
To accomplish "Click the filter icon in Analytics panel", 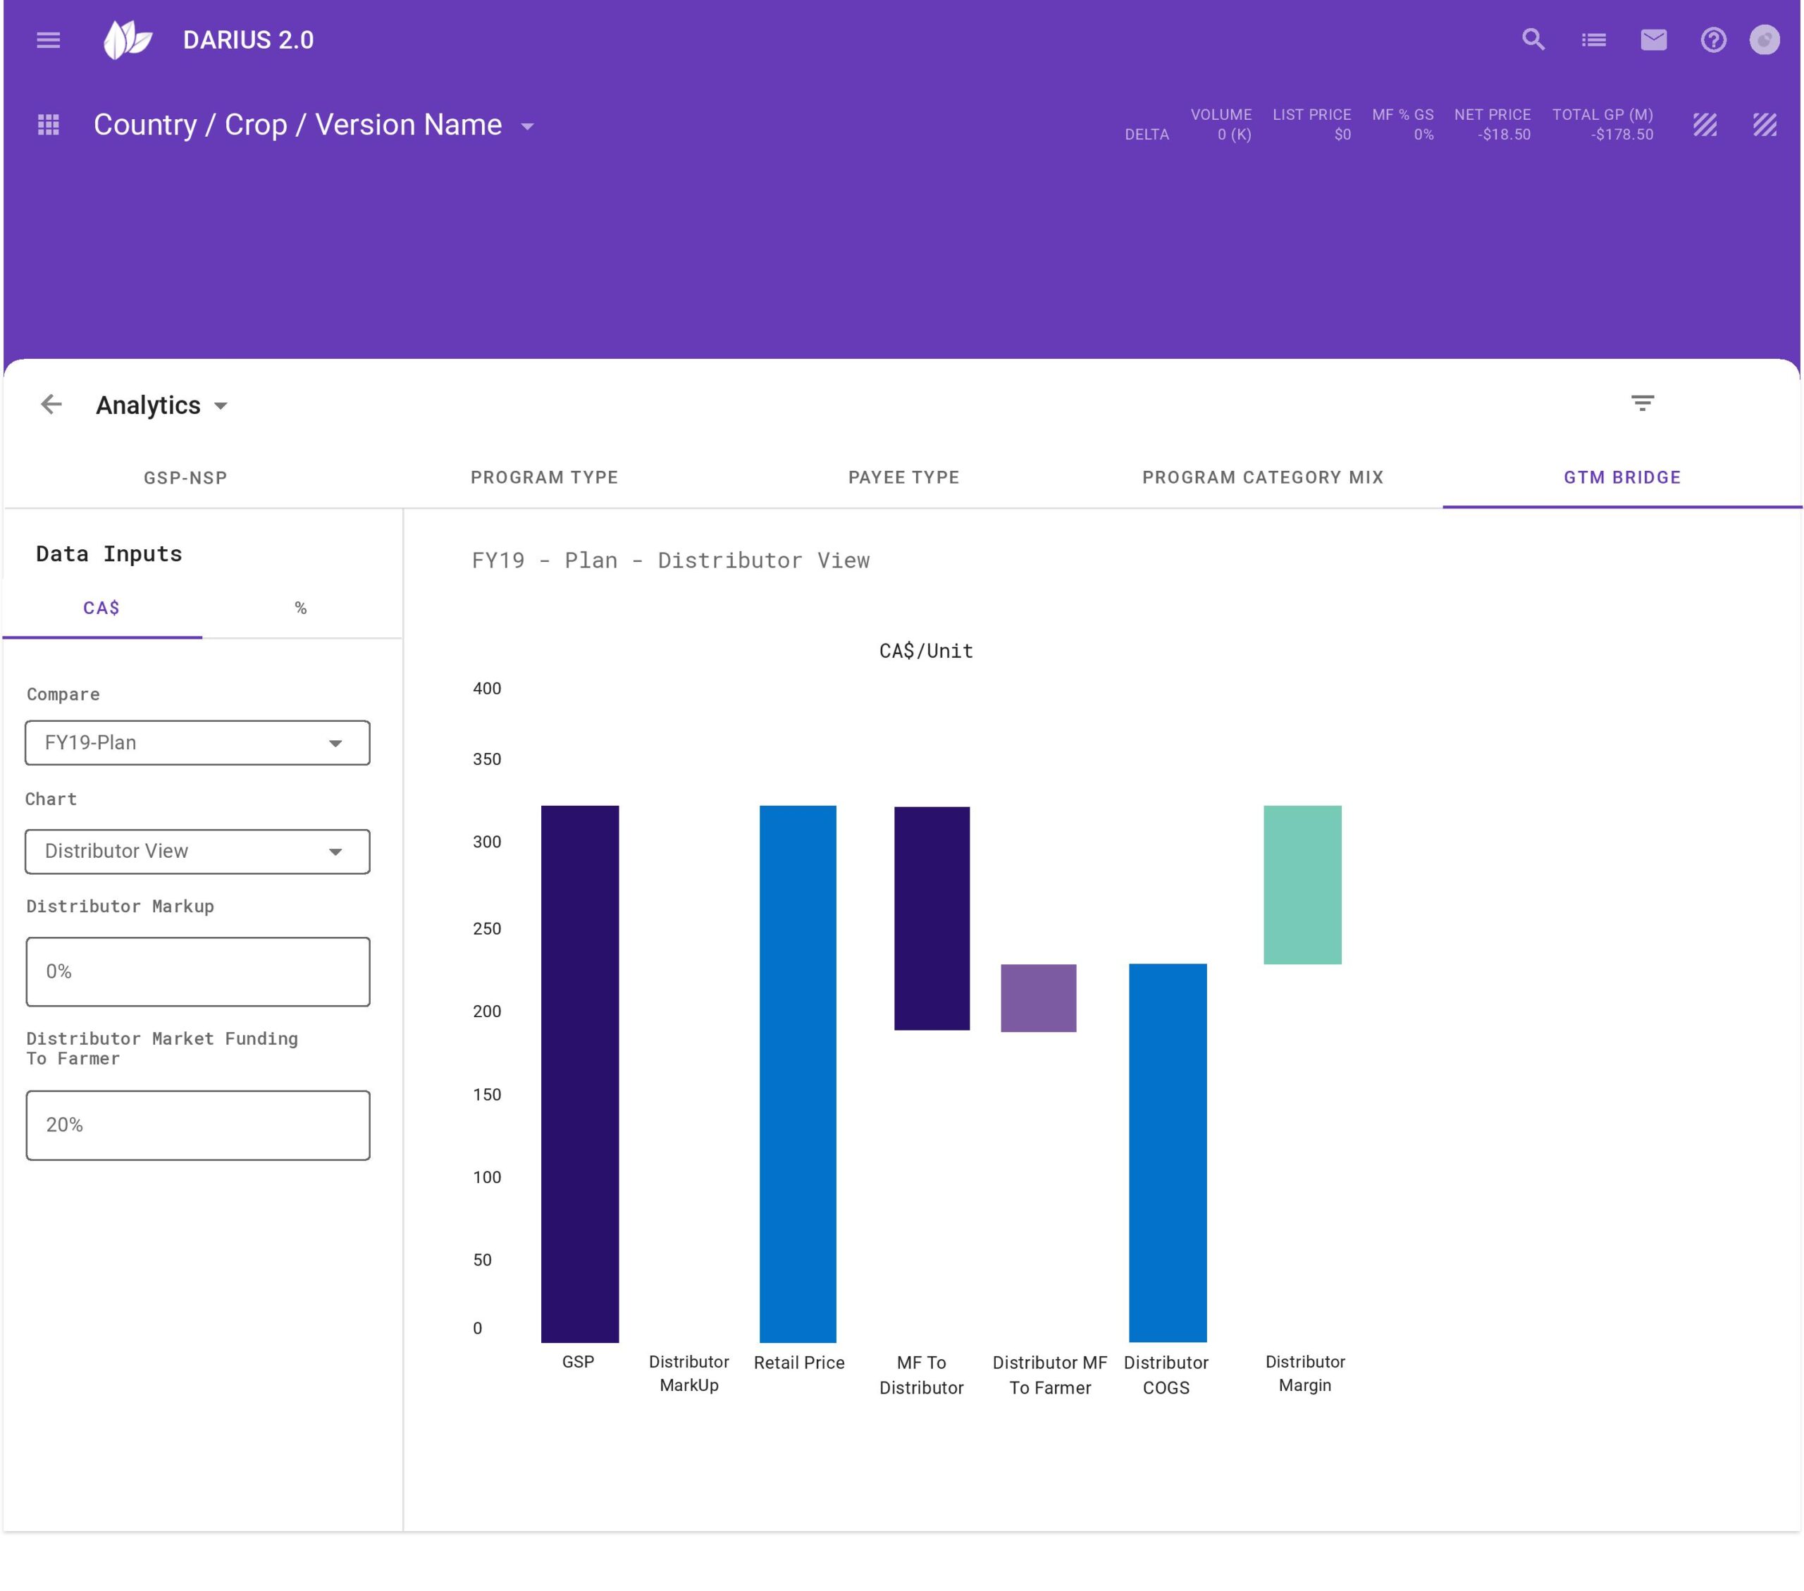I will 1642,403.
